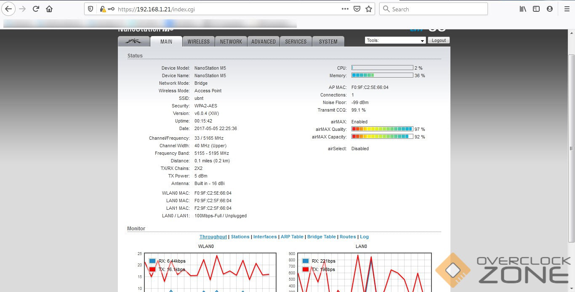Open the hamburger application menu
This screenshot has width=575, height=292.
coord(567,9)
